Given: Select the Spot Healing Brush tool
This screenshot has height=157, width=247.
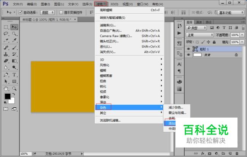Looking at the screenshot, I should [x=6, y=47].
